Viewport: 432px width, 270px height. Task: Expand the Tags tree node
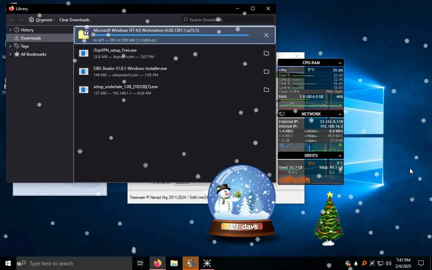click(10, 46)
